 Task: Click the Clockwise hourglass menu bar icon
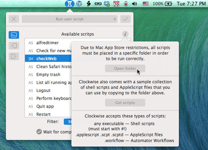[70, 4]
